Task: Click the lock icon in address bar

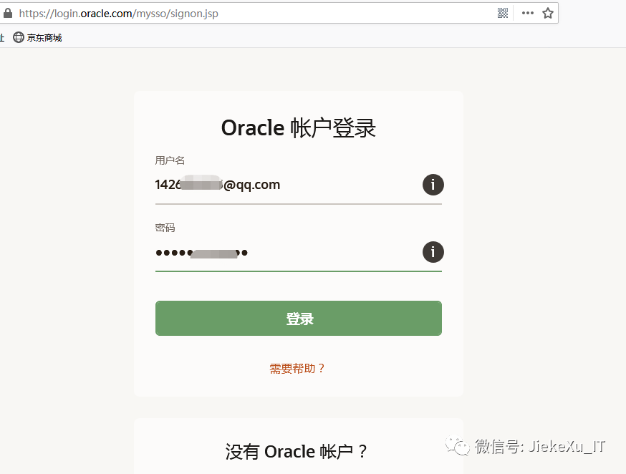Action: click(x=8, y=13)
